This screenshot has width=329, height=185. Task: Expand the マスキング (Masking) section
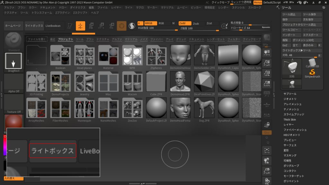pos(290,155)
